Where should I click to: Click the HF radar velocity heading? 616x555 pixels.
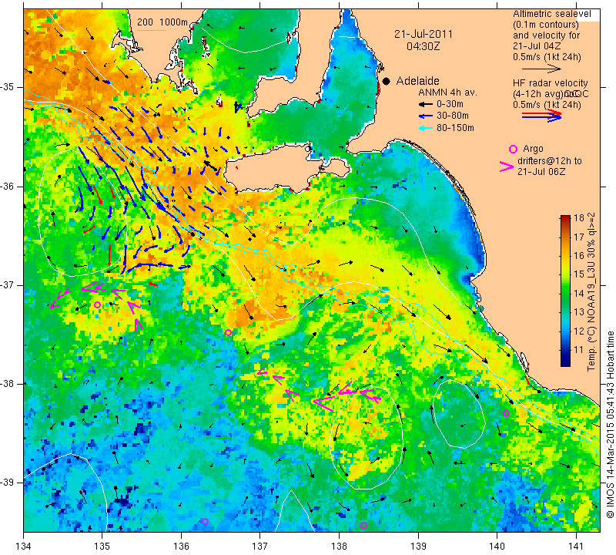click(x=550, y=83)
